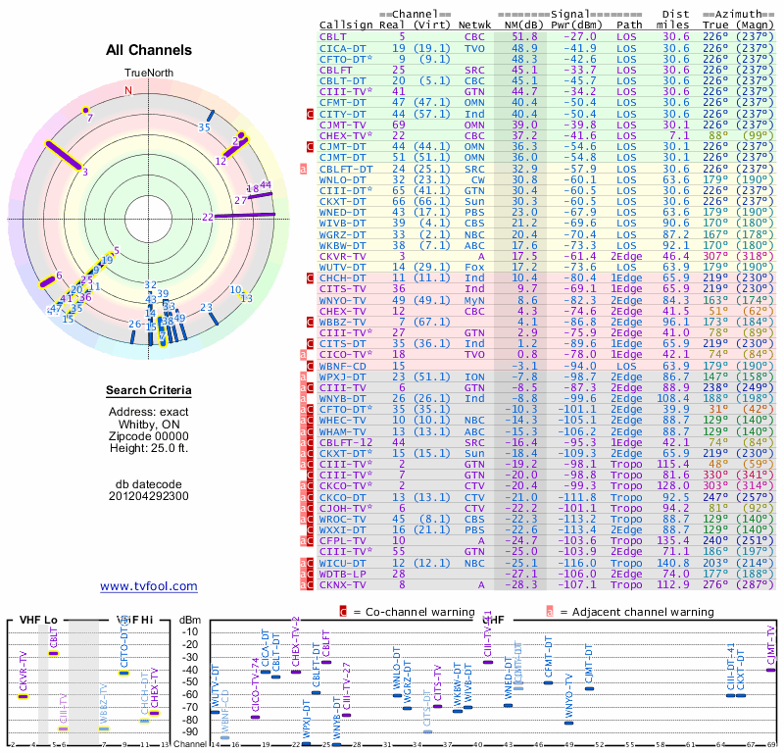The width and height of the screenshot is (784, 753).
Task: Select the CBLT callsign in the station table
Action: point(333,37)
